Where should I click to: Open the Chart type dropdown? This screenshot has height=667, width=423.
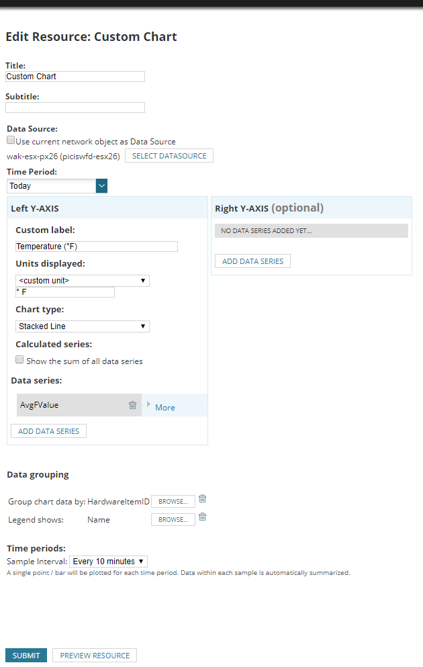coord(82,326)
